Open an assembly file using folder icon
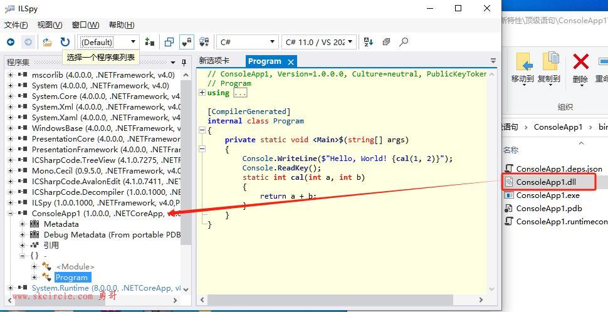 pos(47,42)
